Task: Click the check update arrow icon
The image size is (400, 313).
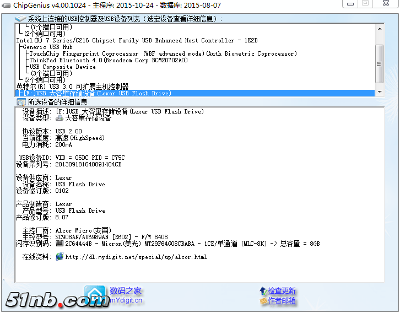Action: tap(263, 290)
